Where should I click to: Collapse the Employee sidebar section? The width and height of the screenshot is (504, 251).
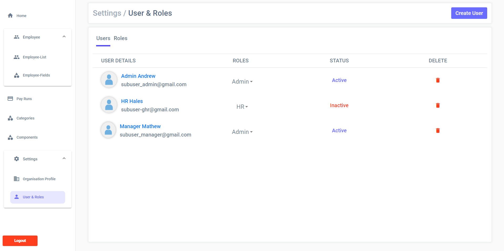pos(64,37)
